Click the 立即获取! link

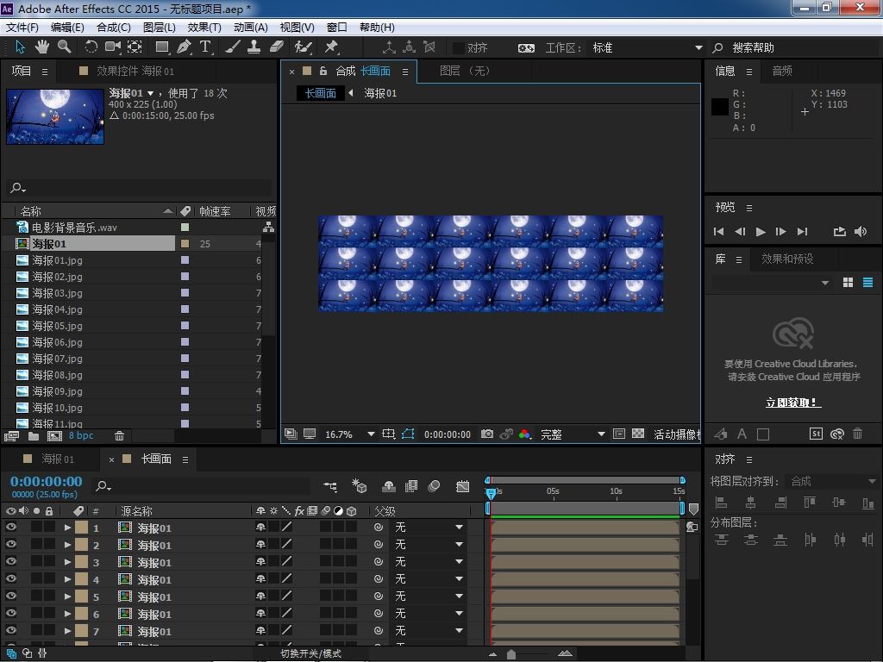click(x=792, y=403)
